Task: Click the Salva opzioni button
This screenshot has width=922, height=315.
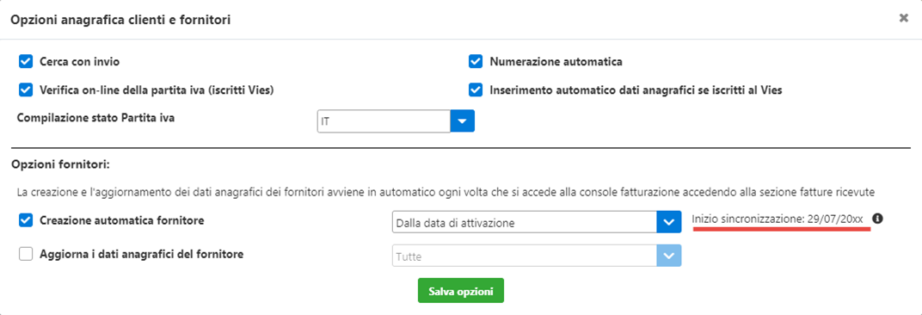Action: [461, 291]
